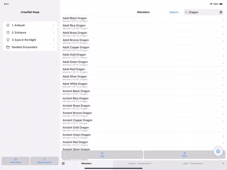The height and width of the screenshot is (170, 227).
Task: Expand the Random Encounters group chevron
Action: pos(53,47)
